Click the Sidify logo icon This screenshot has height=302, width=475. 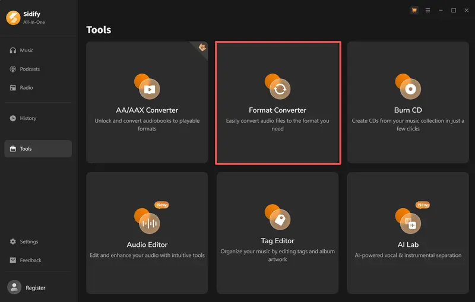(x=13, y=18)
